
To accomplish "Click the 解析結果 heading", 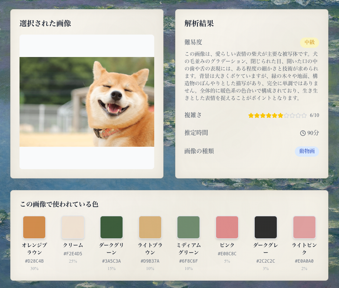I will [199, 23].
